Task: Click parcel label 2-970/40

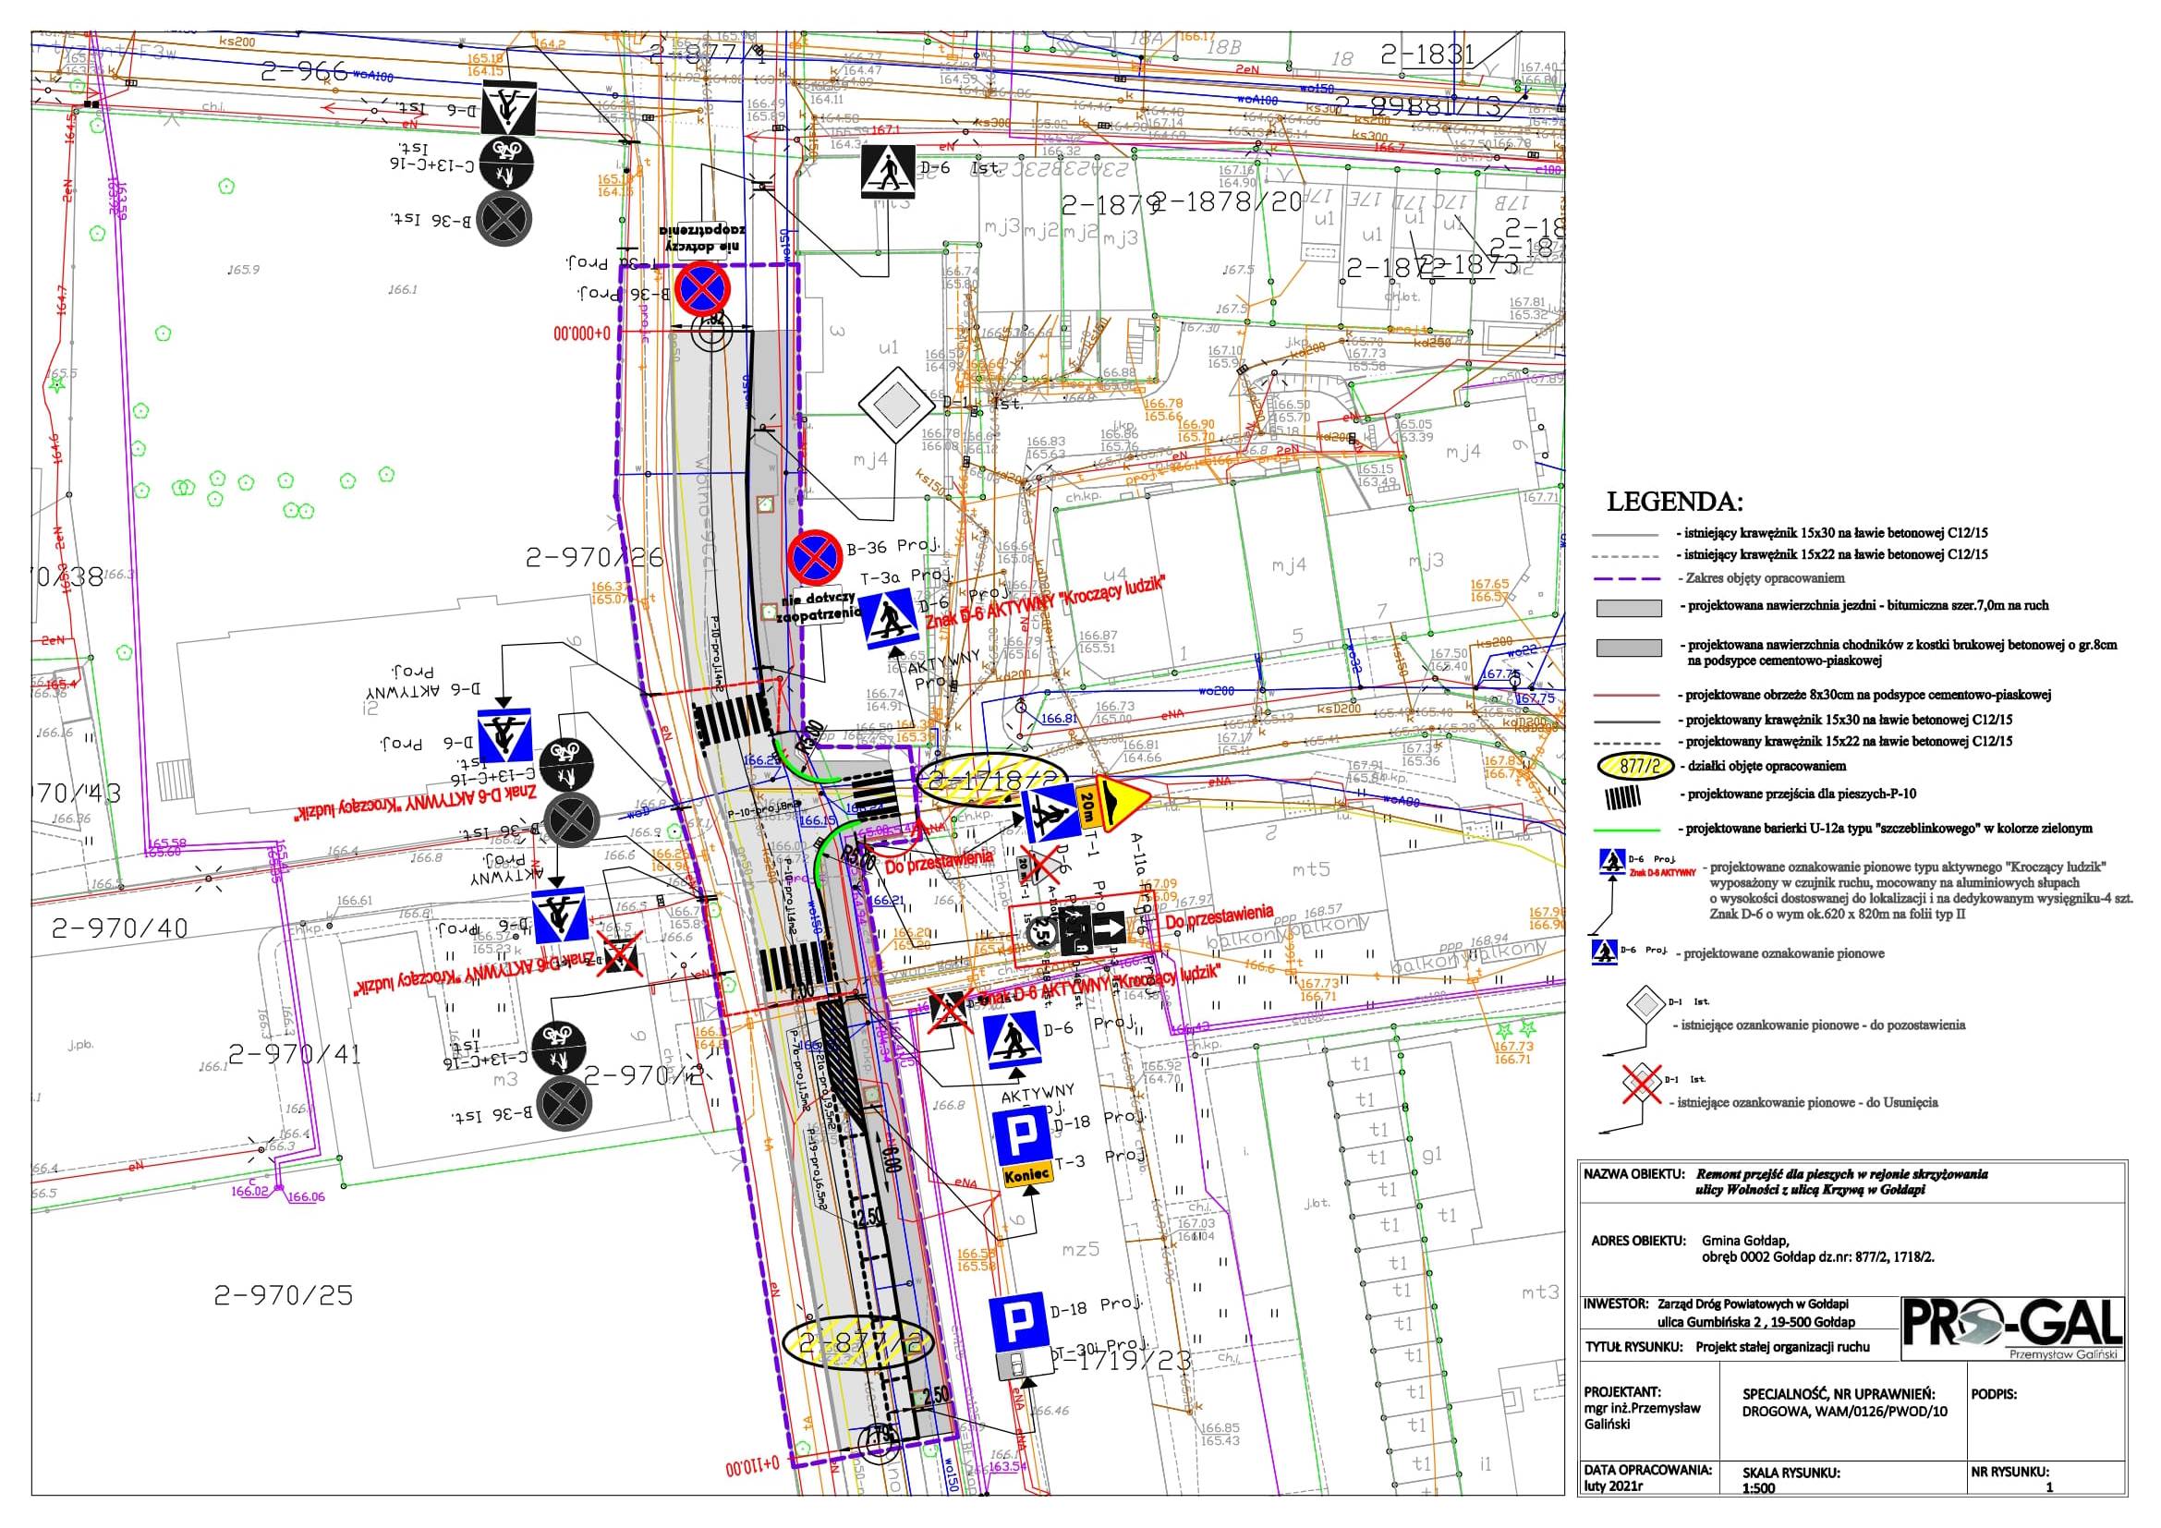Action: tap(119, 928)
